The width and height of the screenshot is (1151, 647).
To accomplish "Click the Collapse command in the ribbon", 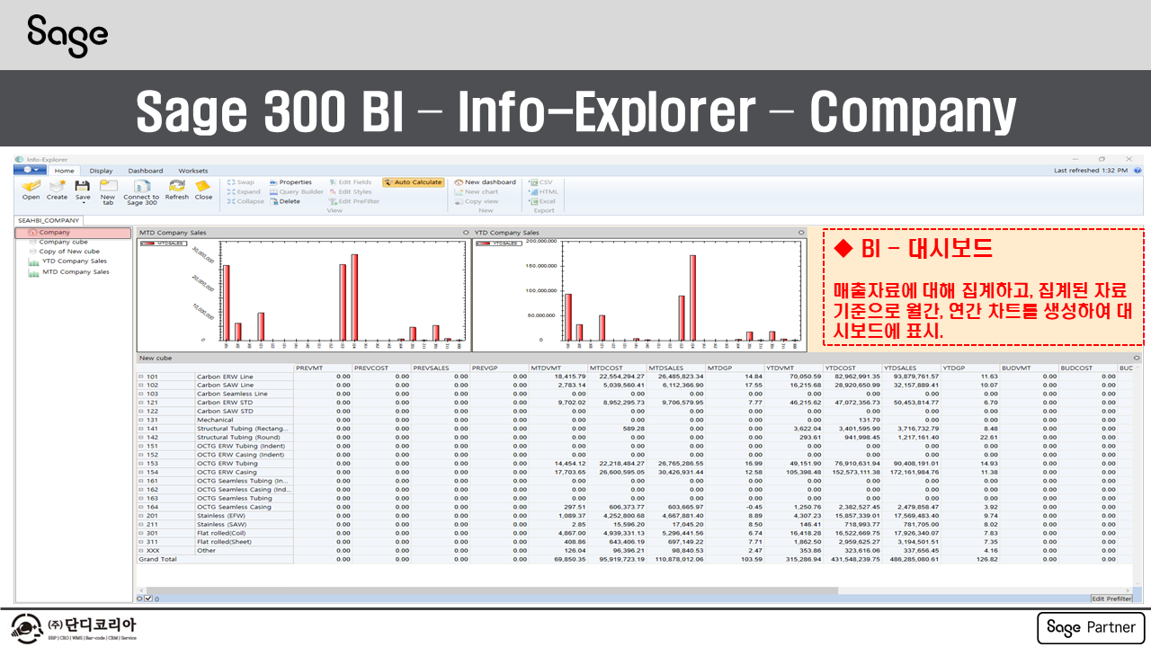I will coord(245,201).
